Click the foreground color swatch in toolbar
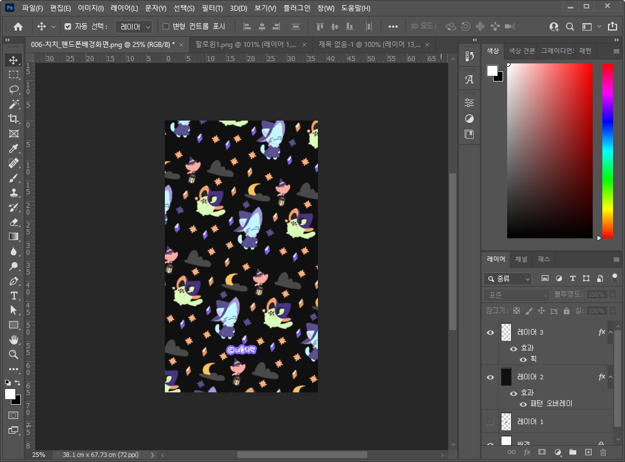This screenshot has width=625, height=462. tap(10, 394)
